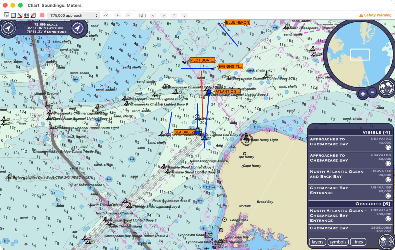This screenshot has height=250, width=395.
Task: Click the right compass arrow in position panel
Action: (78, 29)
